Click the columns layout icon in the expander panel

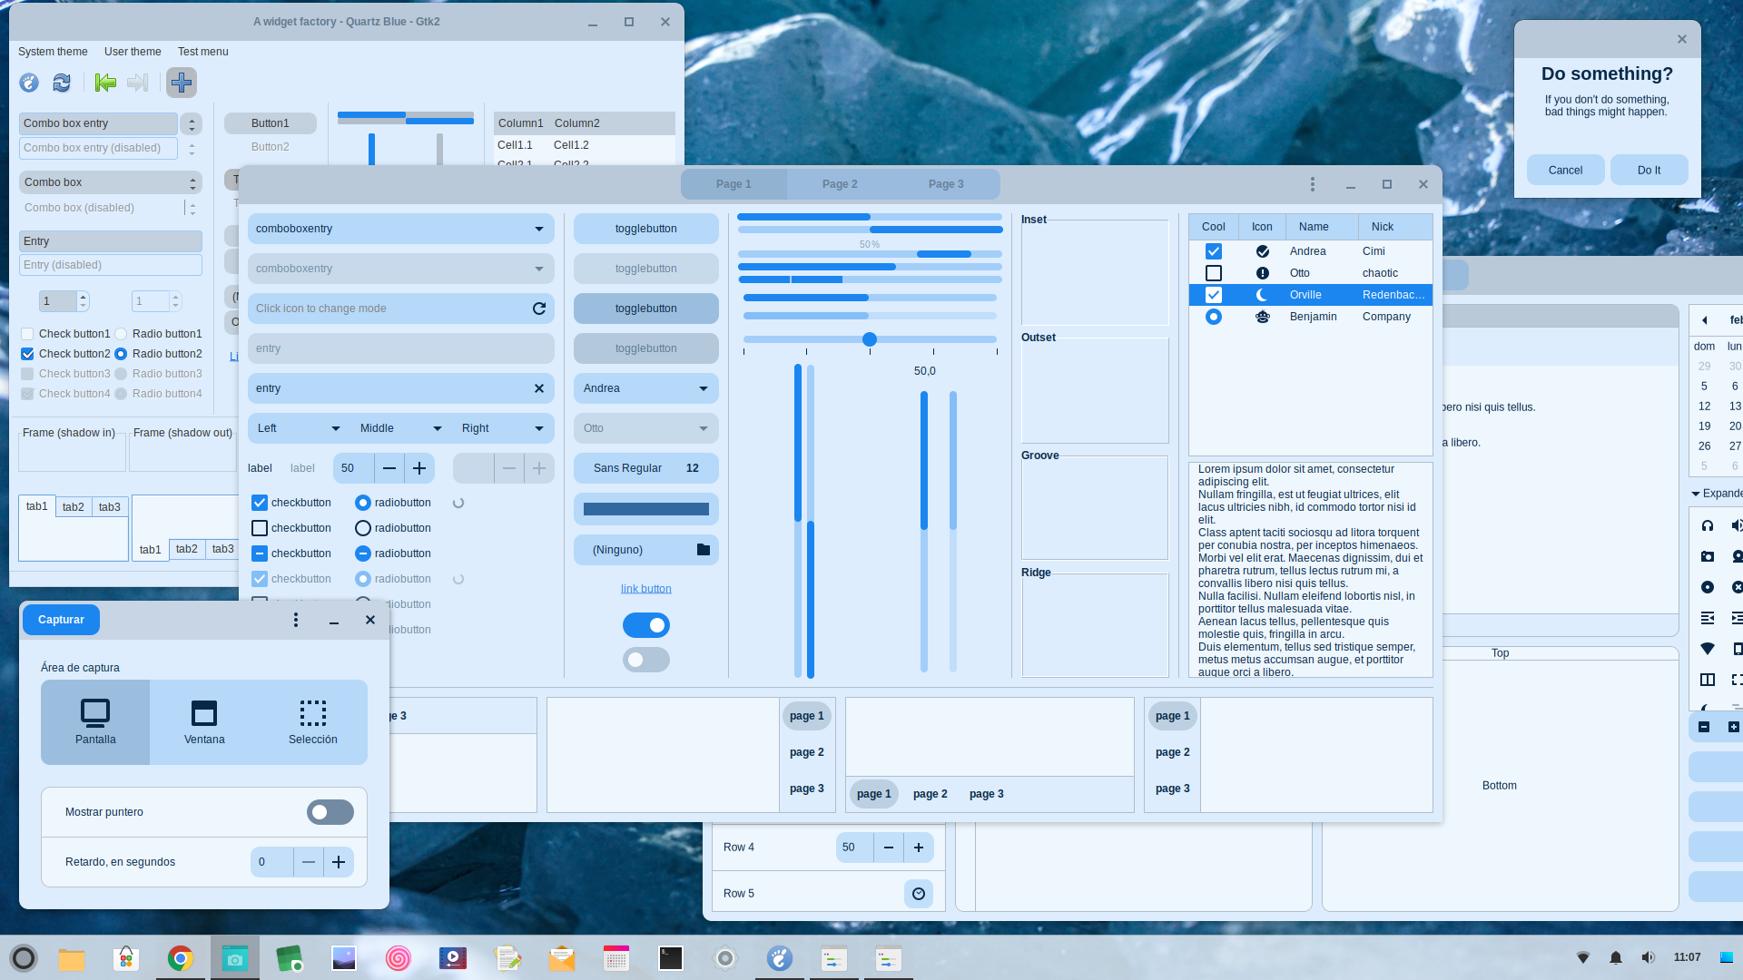click(1708, 680)
